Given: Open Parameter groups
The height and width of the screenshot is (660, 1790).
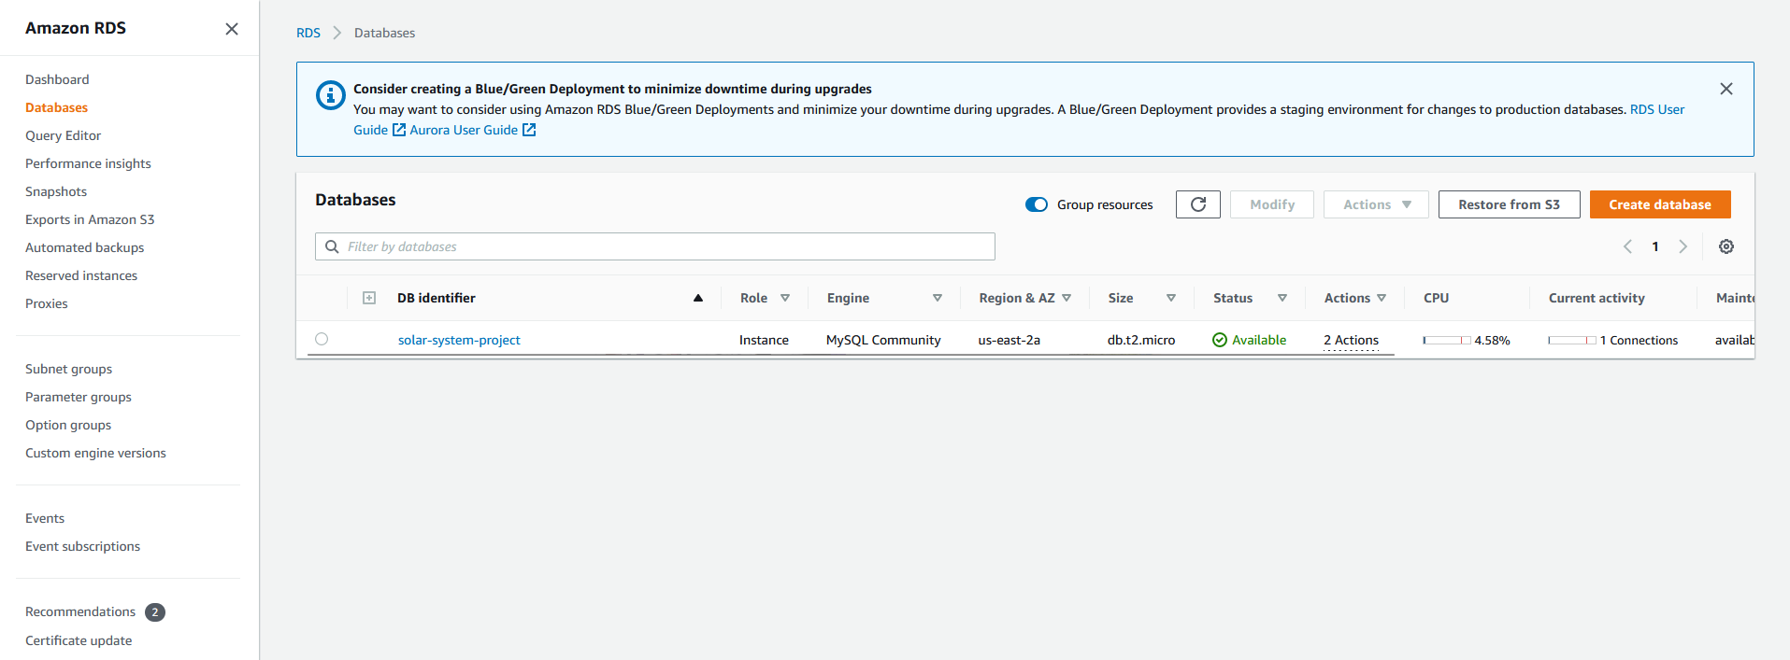Looking at the screenshot, I should pyautogui.click(x=79, y=397).
